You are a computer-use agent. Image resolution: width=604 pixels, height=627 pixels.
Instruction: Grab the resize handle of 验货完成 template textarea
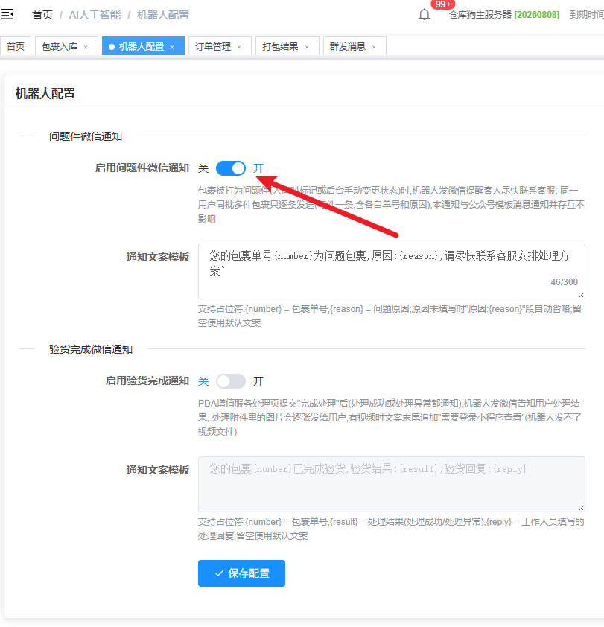[x=581, y=509]
